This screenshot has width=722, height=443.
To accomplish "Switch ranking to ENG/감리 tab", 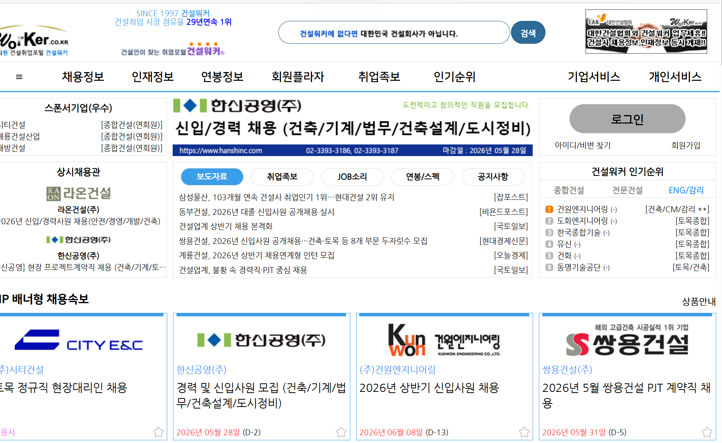I will (686, 190).
